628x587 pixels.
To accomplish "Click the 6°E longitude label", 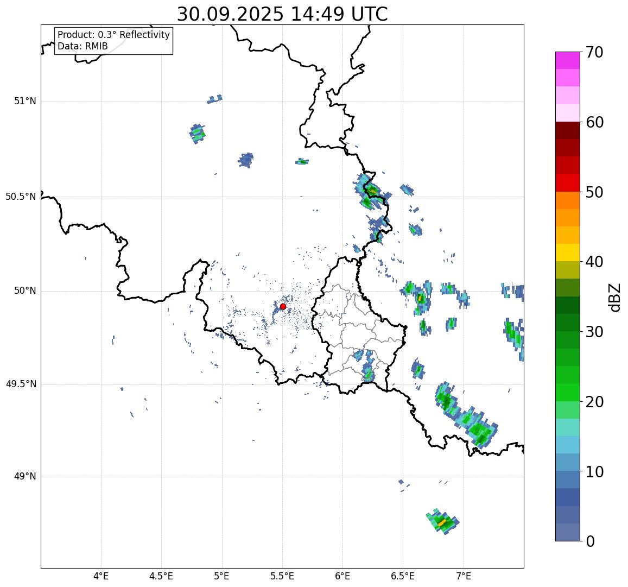I will [x=343, y=576].
